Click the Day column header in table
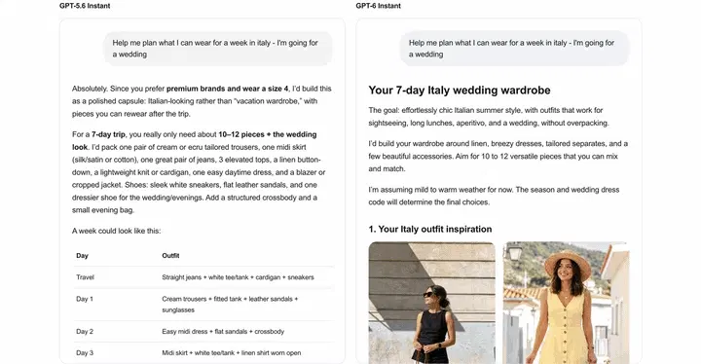This screenshot has height=364, width=701. click(82, 256)
